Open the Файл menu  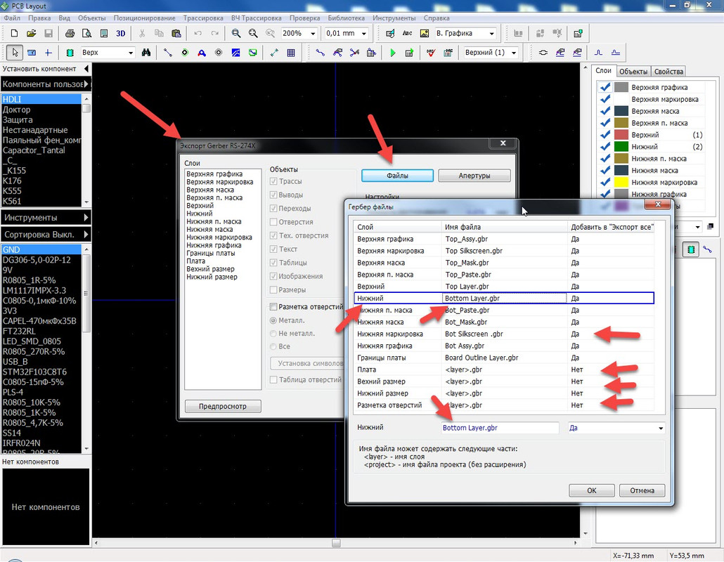(12, 18)
